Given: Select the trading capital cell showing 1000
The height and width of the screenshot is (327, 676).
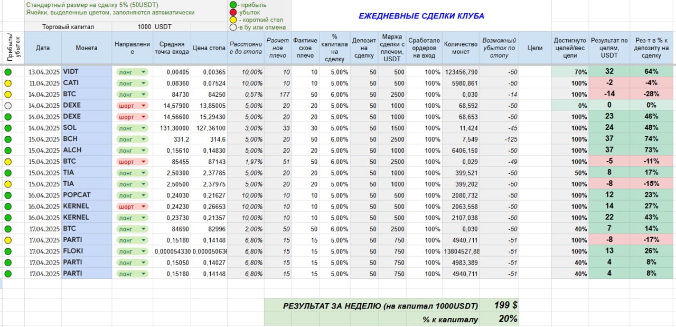Looking at the screenshot, I should point(143,26).
